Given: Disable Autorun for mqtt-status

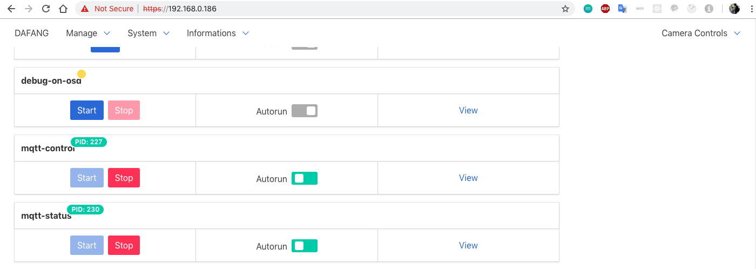Looking at the screenshot, I should pos(305,246).
